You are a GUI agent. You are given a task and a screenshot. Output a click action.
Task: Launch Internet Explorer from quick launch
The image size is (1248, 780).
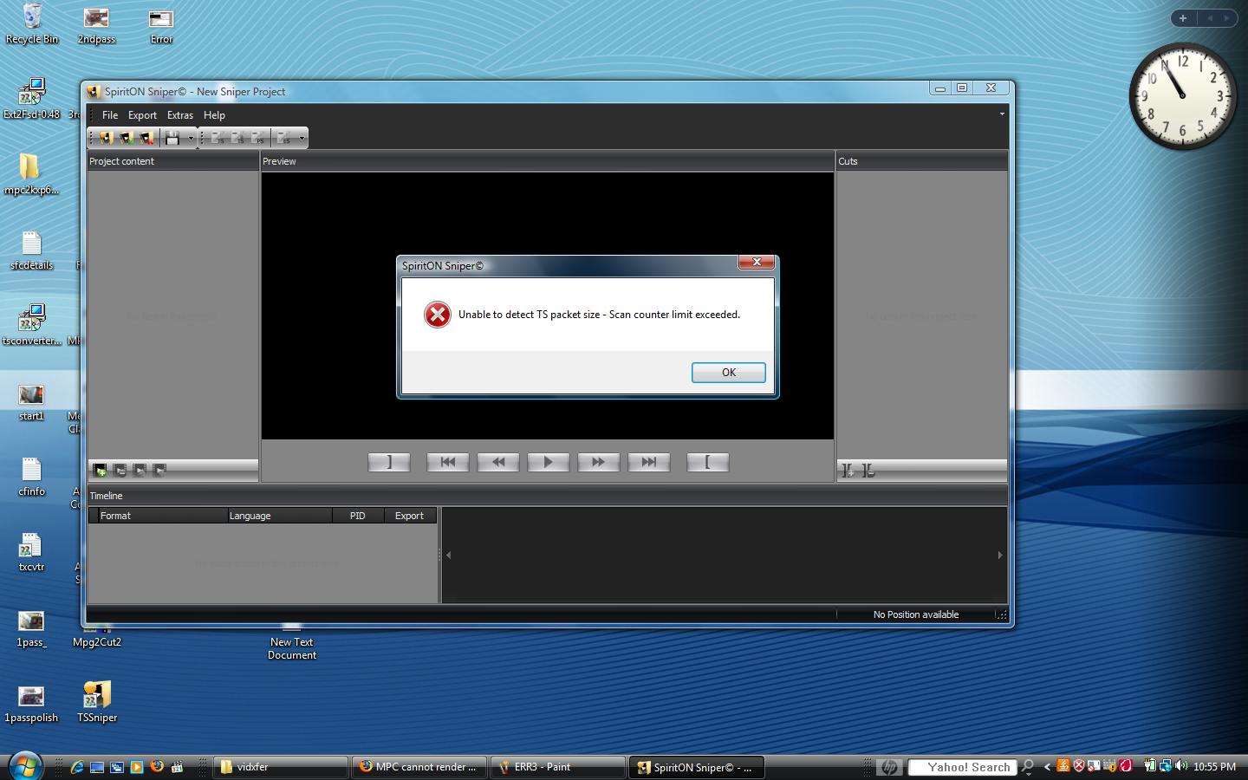[x=77, y=767]
